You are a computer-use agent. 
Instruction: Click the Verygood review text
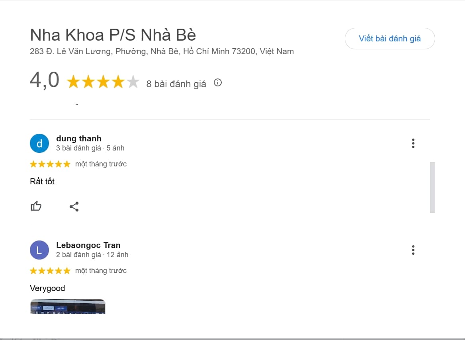point(47,288)
